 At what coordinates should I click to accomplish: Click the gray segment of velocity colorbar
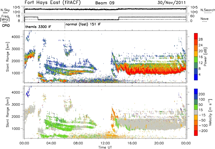pyautogui.click(x=196, y=112)
